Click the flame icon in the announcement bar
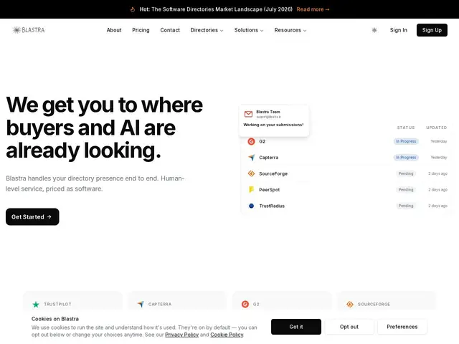The height and width of the screenshot is (344, 459). point(133,9)
